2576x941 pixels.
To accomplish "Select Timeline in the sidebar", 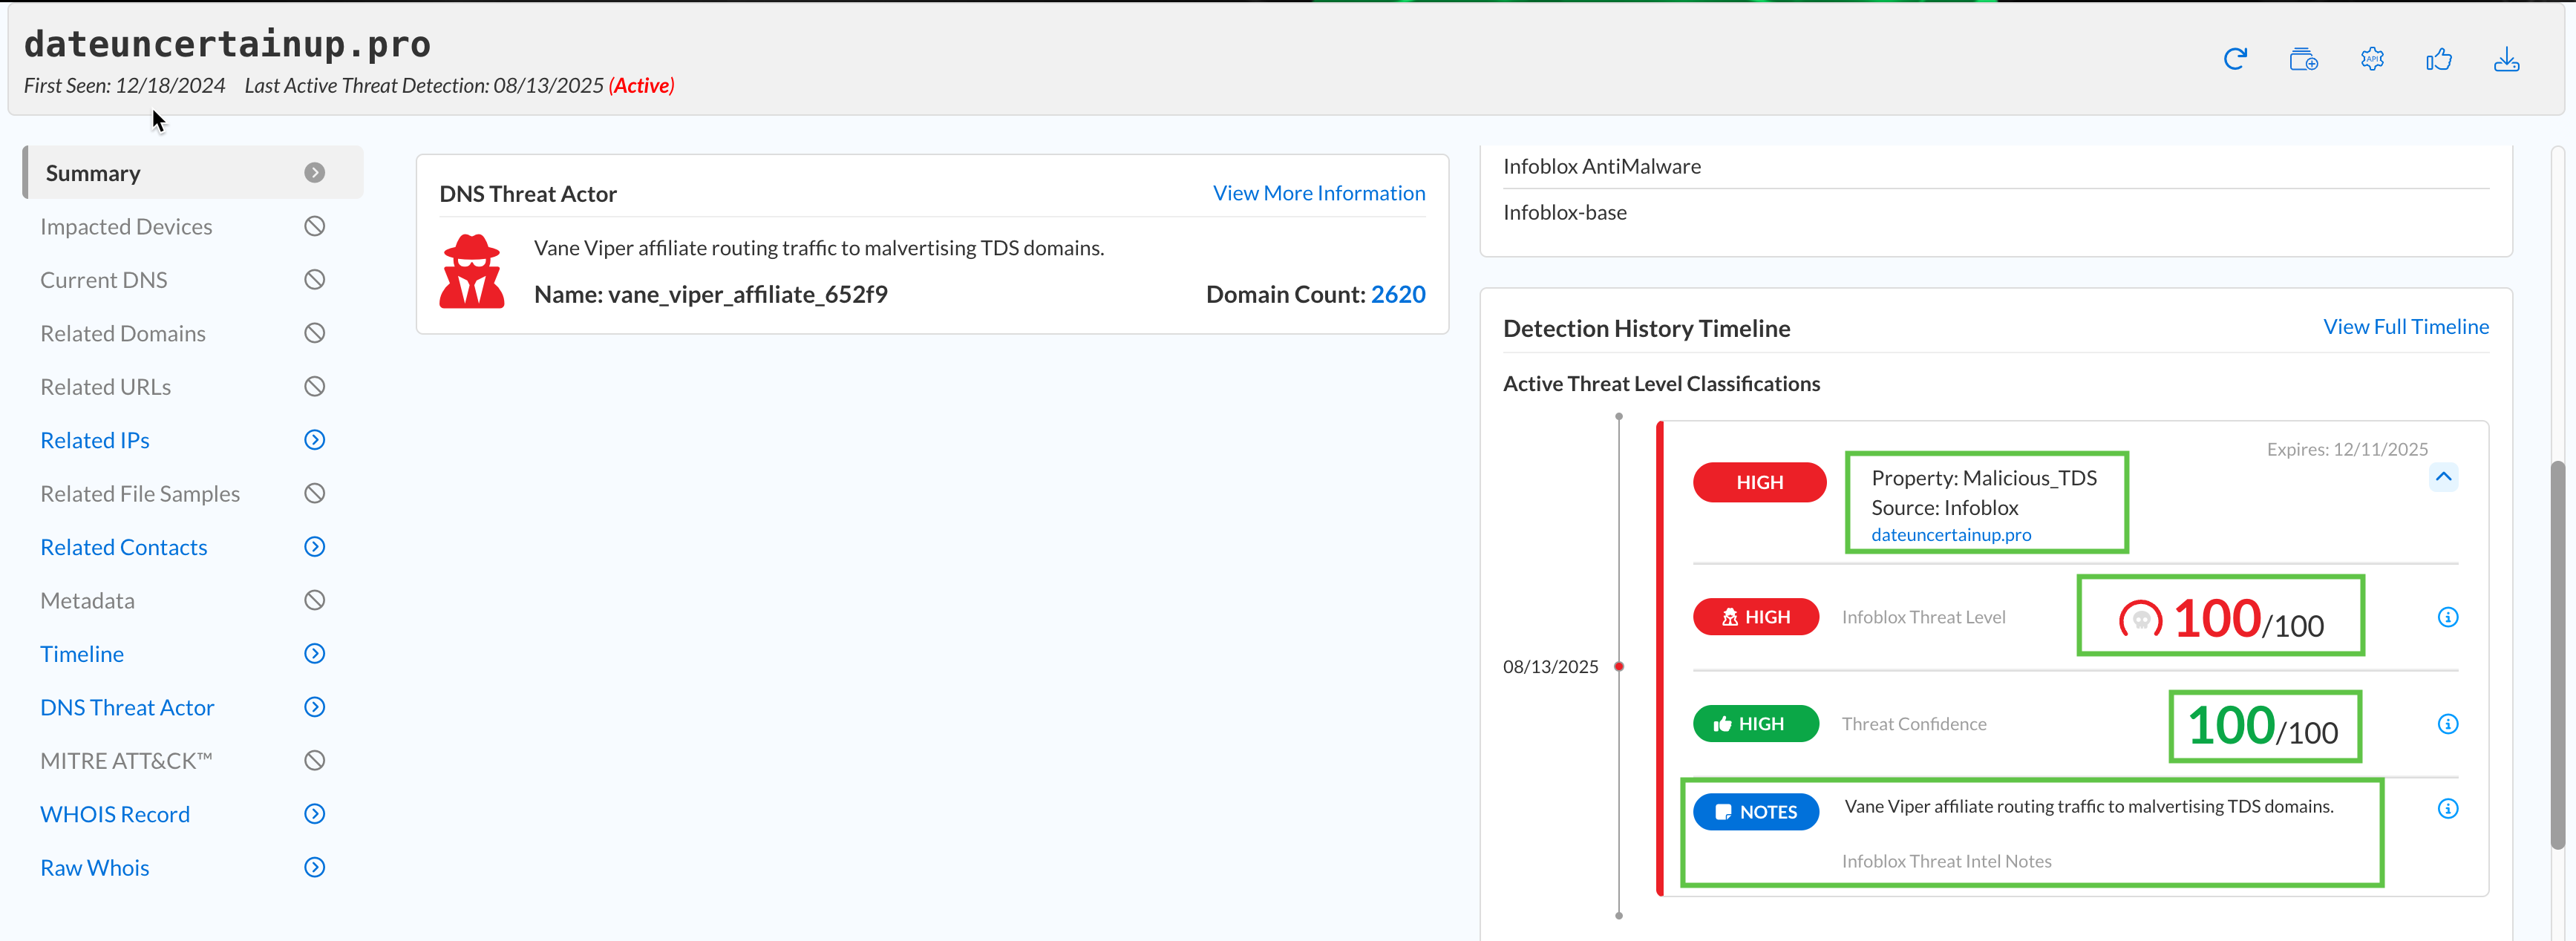I will 82,654.
